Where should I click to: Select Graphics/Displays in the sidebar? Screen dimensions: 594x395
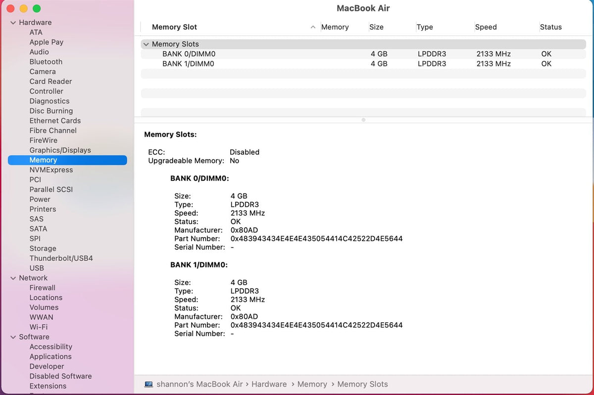click(60, 150)
